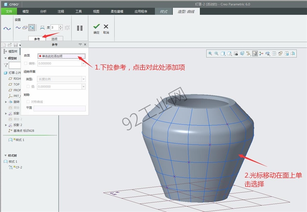Switch to the 柔性建模 ribbon tab
The height and width of the screenshot is (212, 307).
tap(117, 11)
